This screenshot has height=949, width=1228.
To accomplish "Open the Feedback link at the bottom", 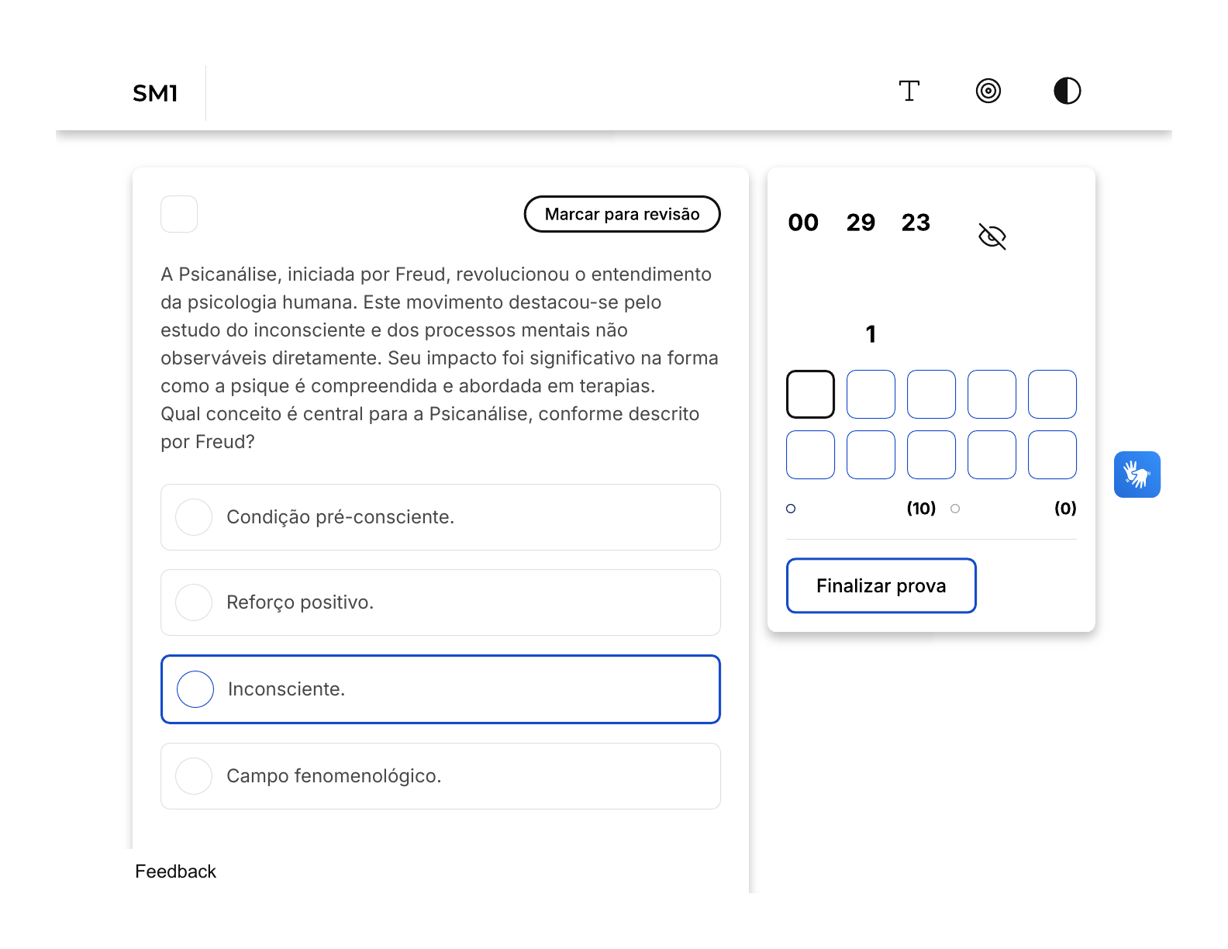I will tap(175, 871).
